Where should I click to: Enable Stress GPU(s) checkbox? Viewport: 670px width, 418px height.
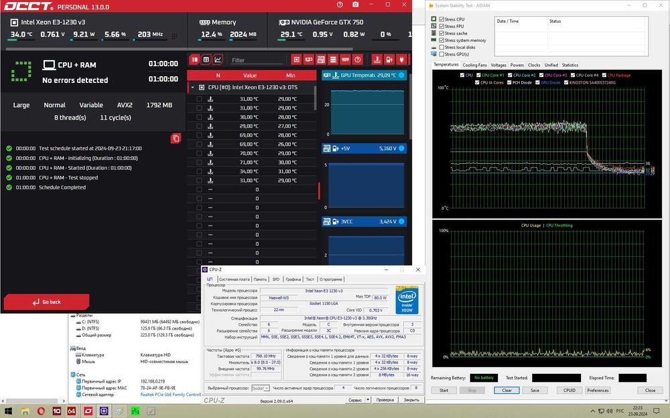[x=442, y=54]
